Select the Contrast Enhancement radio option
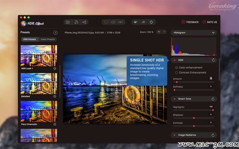The height and width of the screenshot is (149, 239). [176, 73]
